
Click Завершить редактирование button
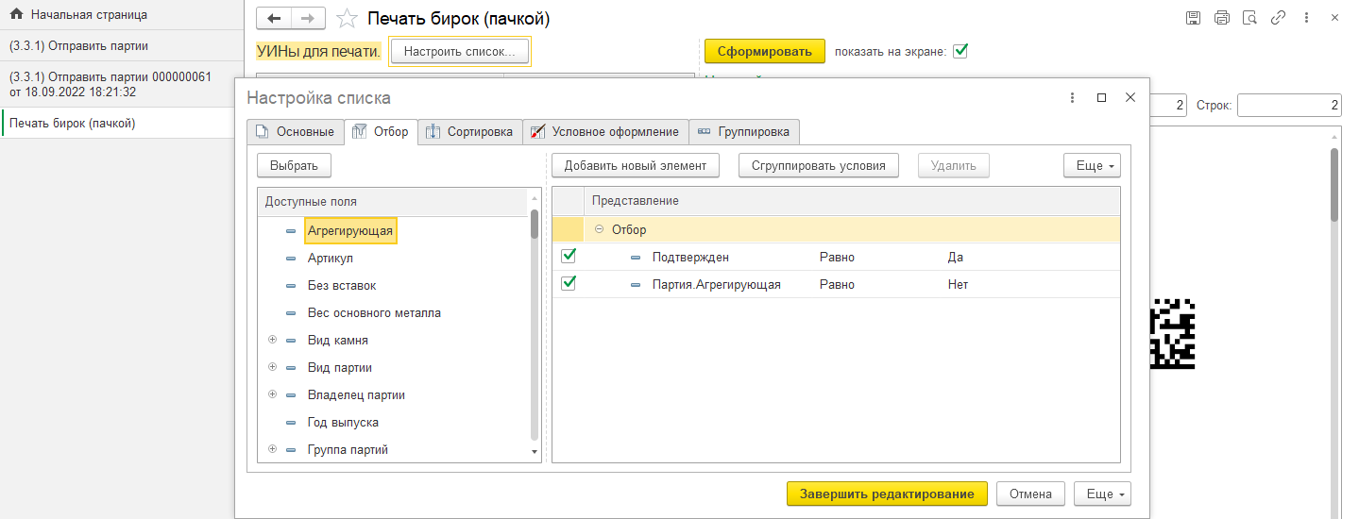click(887, 494)
